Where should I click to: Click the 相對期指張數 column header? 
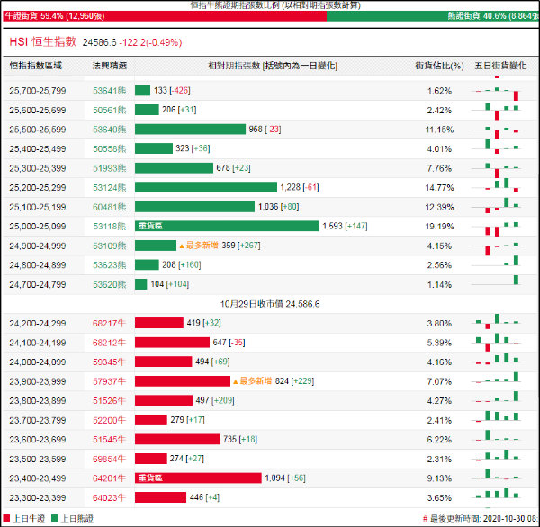pos(273,66)
